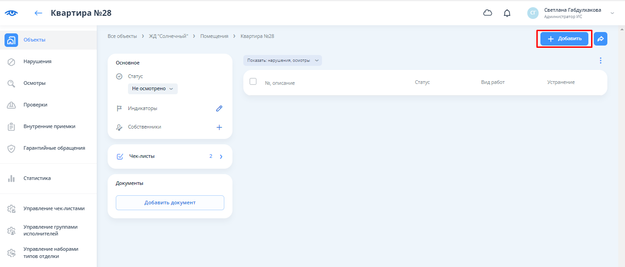625x267 pixels.
Task: Edit Индикаторы with the pencil icon
Action: pos(219,108)
